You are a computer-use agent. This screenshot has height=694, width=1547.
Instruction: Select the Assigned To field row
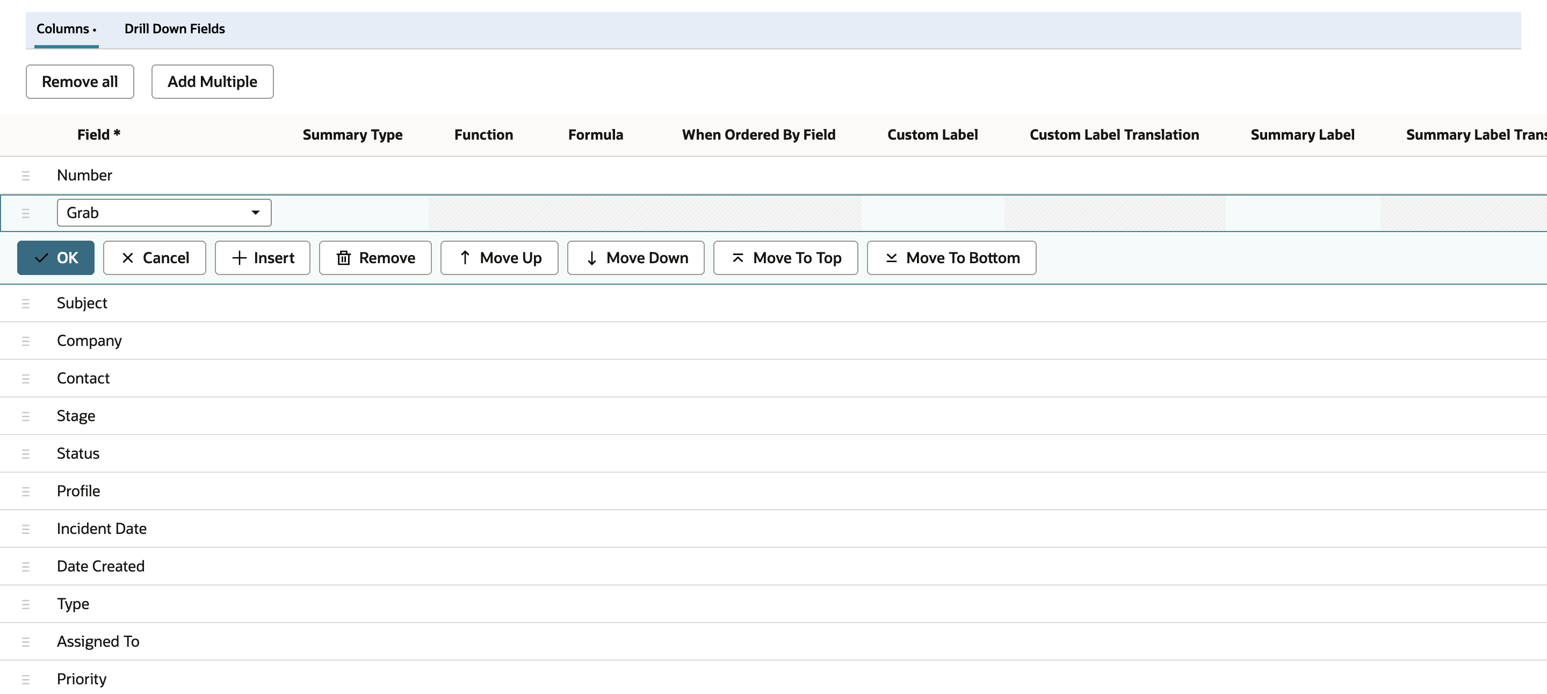click(773, 642)
